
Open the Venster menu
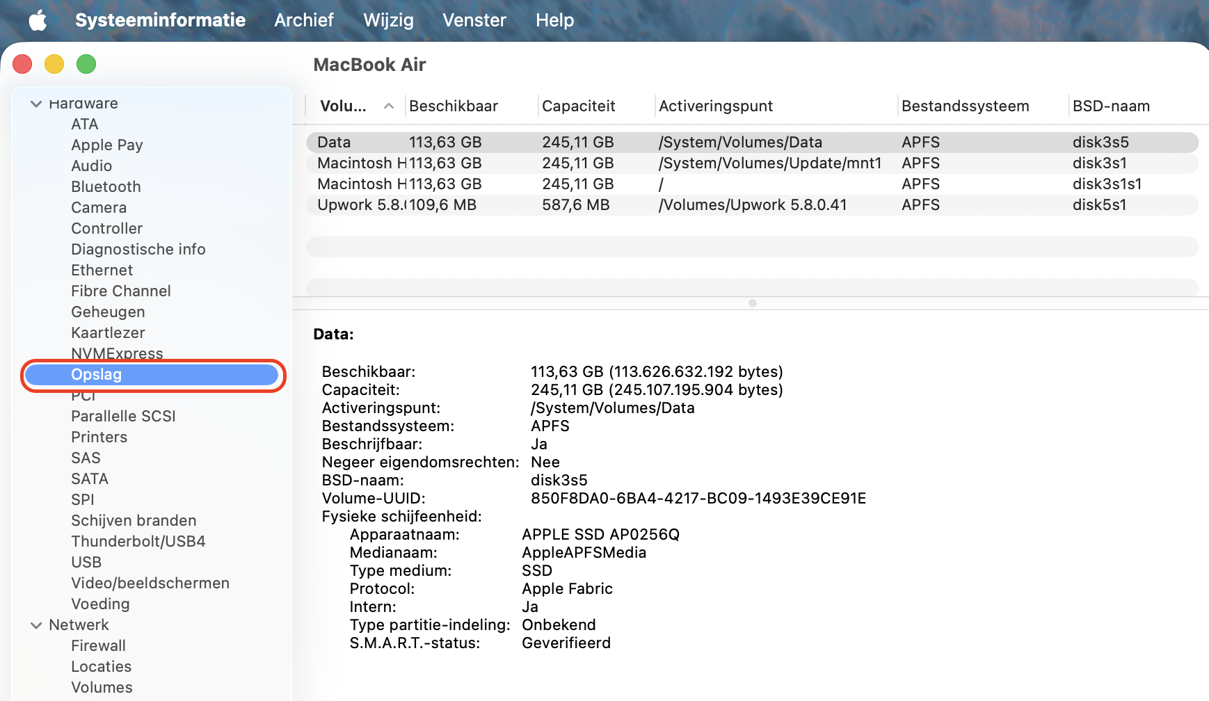[x=474, y=20]
